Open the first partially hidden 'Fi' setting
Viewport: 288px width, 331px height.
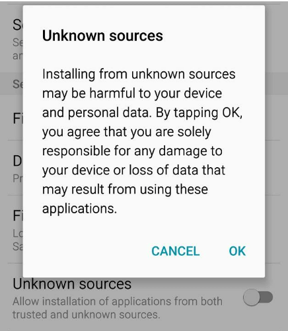pyautogui.click(x=18, y=118)
